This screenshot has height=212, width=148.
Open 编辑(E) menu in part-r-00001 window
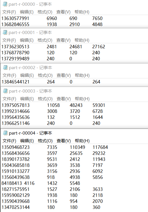click(x=27, y=40)
